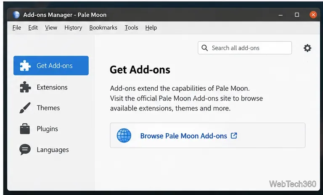Open the Edit menu
Screen dimensions: 323x195
pos(33,28)
